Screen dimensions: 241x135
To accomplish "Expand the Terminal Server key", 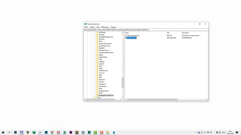I will 95,50.
